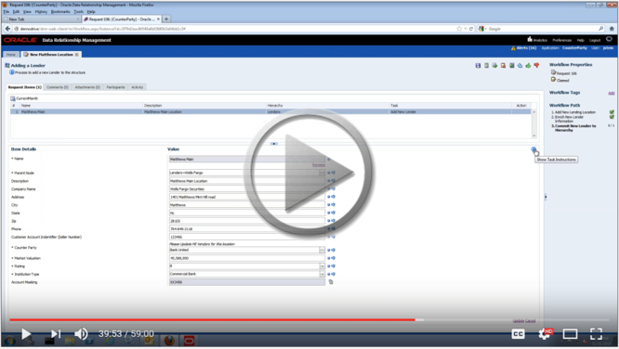Open Analytics in the Oracle header
Image resolution: width=619 pixels, height=349 pixels.
[537, 40]
